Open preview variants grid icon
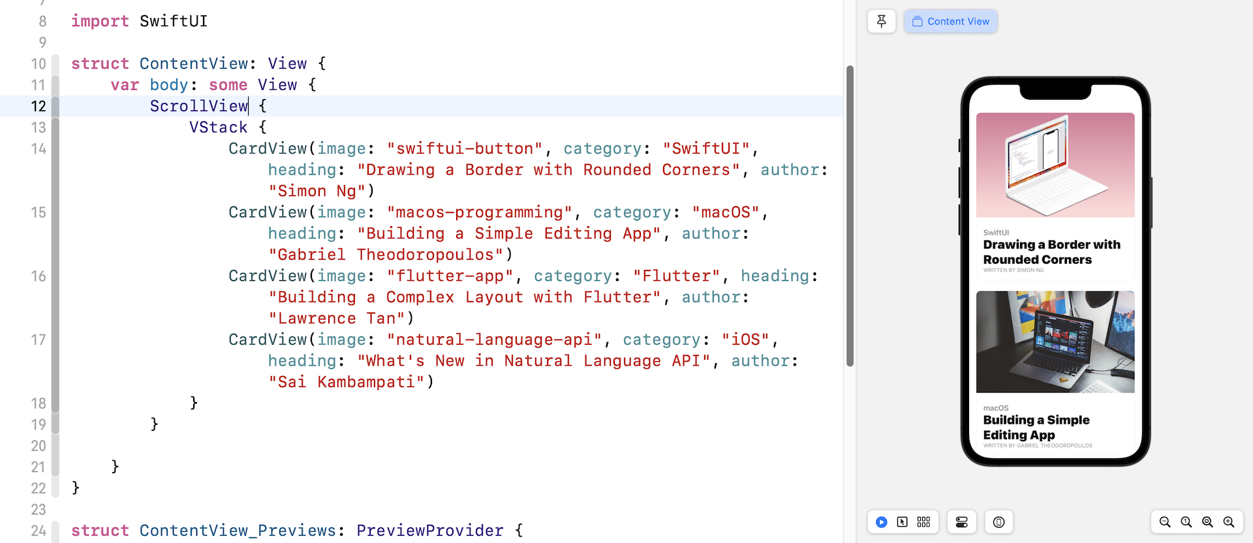This screenshot has height=543, width=1253. (x=923, y=522)
